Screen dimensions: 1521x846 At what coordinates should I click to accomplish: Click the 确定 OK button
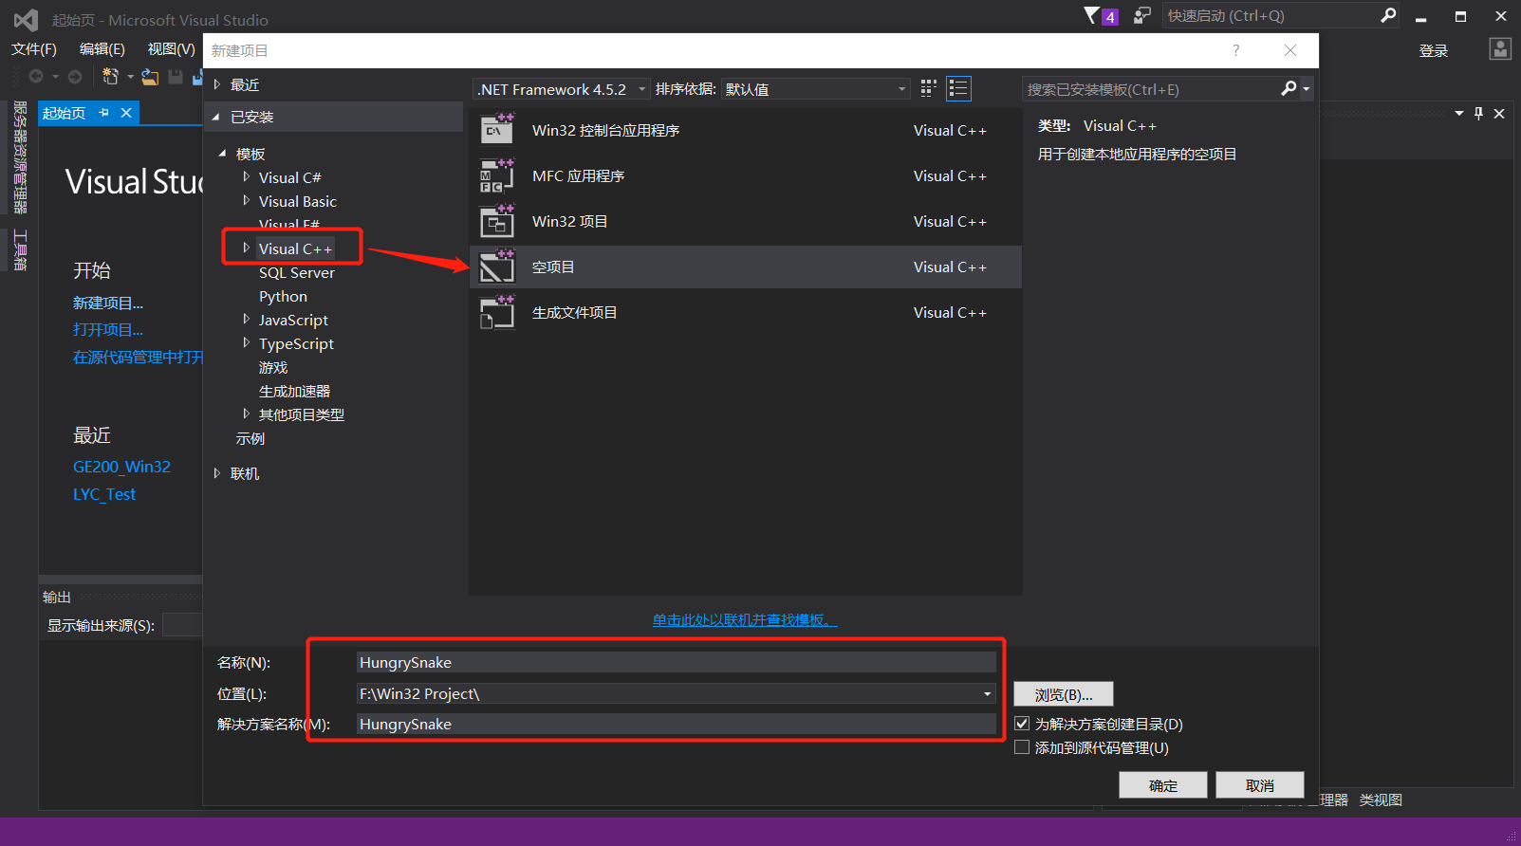[x=1163, y=785]
